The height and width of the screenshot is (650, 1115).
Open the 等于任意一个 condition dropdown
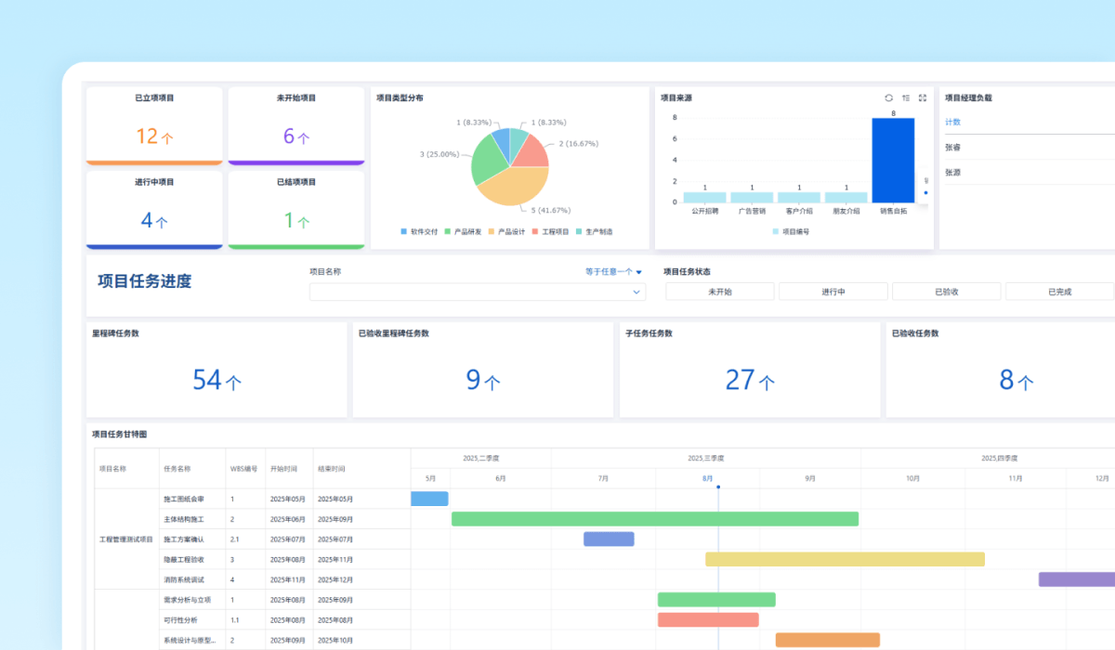coord(613,272)
